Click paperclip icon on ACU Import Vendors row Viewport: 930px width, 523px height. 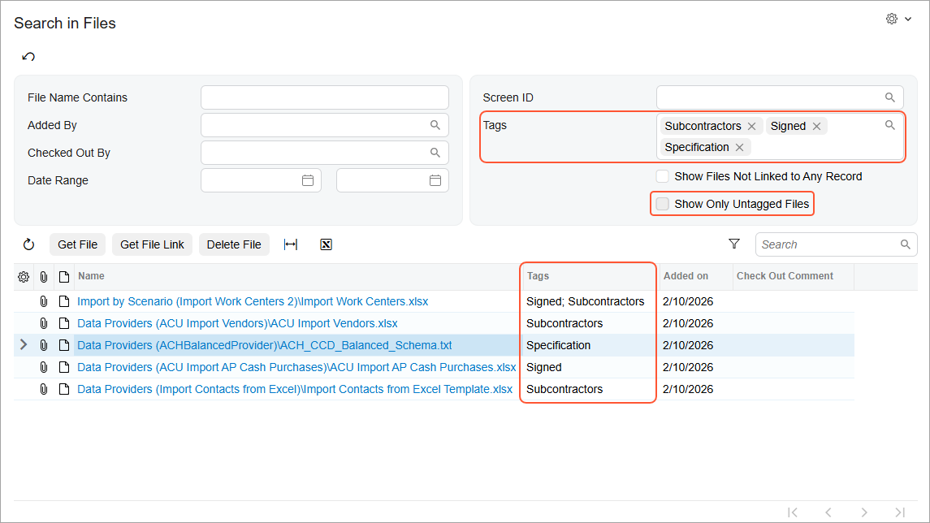tap(44, 323)
